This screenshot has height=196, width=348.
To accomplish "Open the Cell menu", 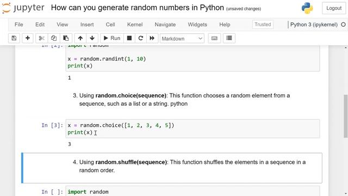I will click(110, 24).
